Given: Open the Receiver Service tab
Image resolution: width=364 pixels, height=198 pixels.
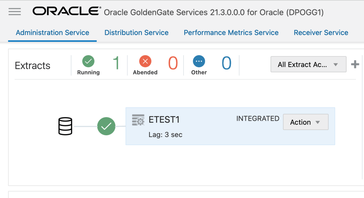Looking at the screenshot, I should 321,33.
